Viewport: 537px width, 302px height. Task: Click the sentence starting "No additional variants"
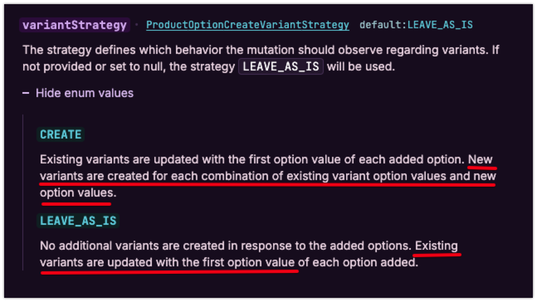224,246
